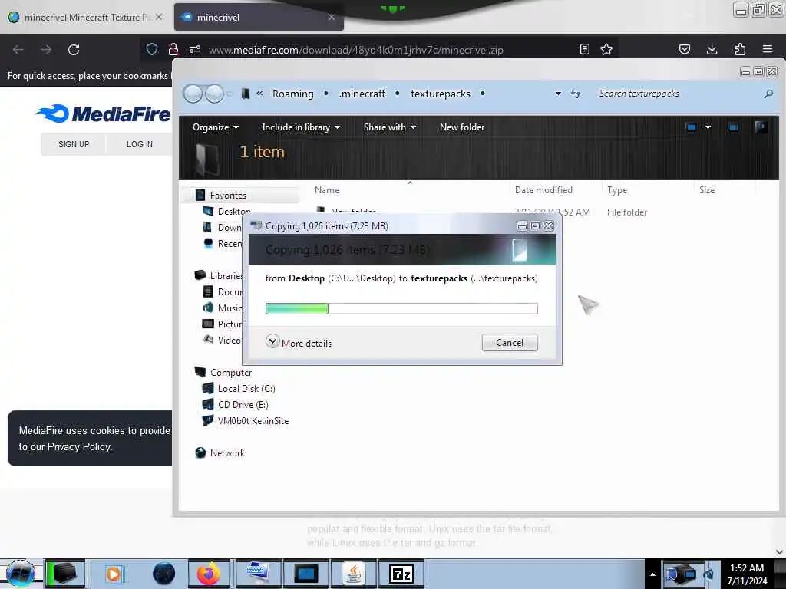The image size is (786, 589).
Task: Open the Share with menu
Action: pos(389,127)
